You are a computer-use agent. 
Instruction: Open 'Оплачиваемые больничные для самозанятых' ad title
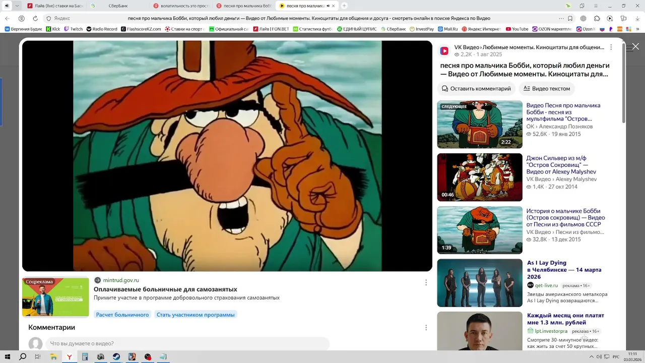click(x=165, y=289)
